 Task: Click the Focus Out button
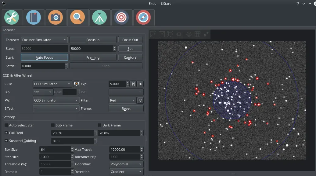pyautogui.click(x=130, y=40)
